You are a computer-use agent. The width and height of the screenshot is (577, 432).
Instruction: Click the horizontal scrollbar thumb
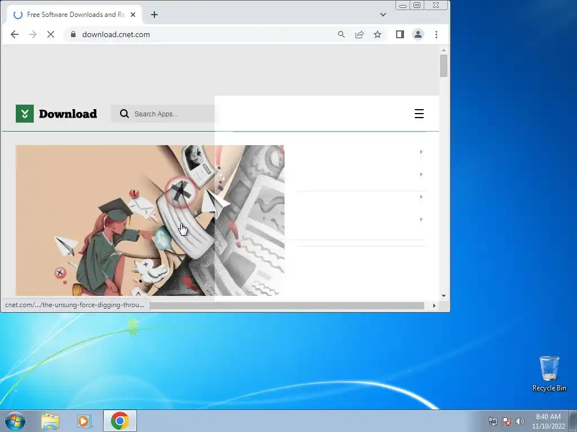point(287,305)
